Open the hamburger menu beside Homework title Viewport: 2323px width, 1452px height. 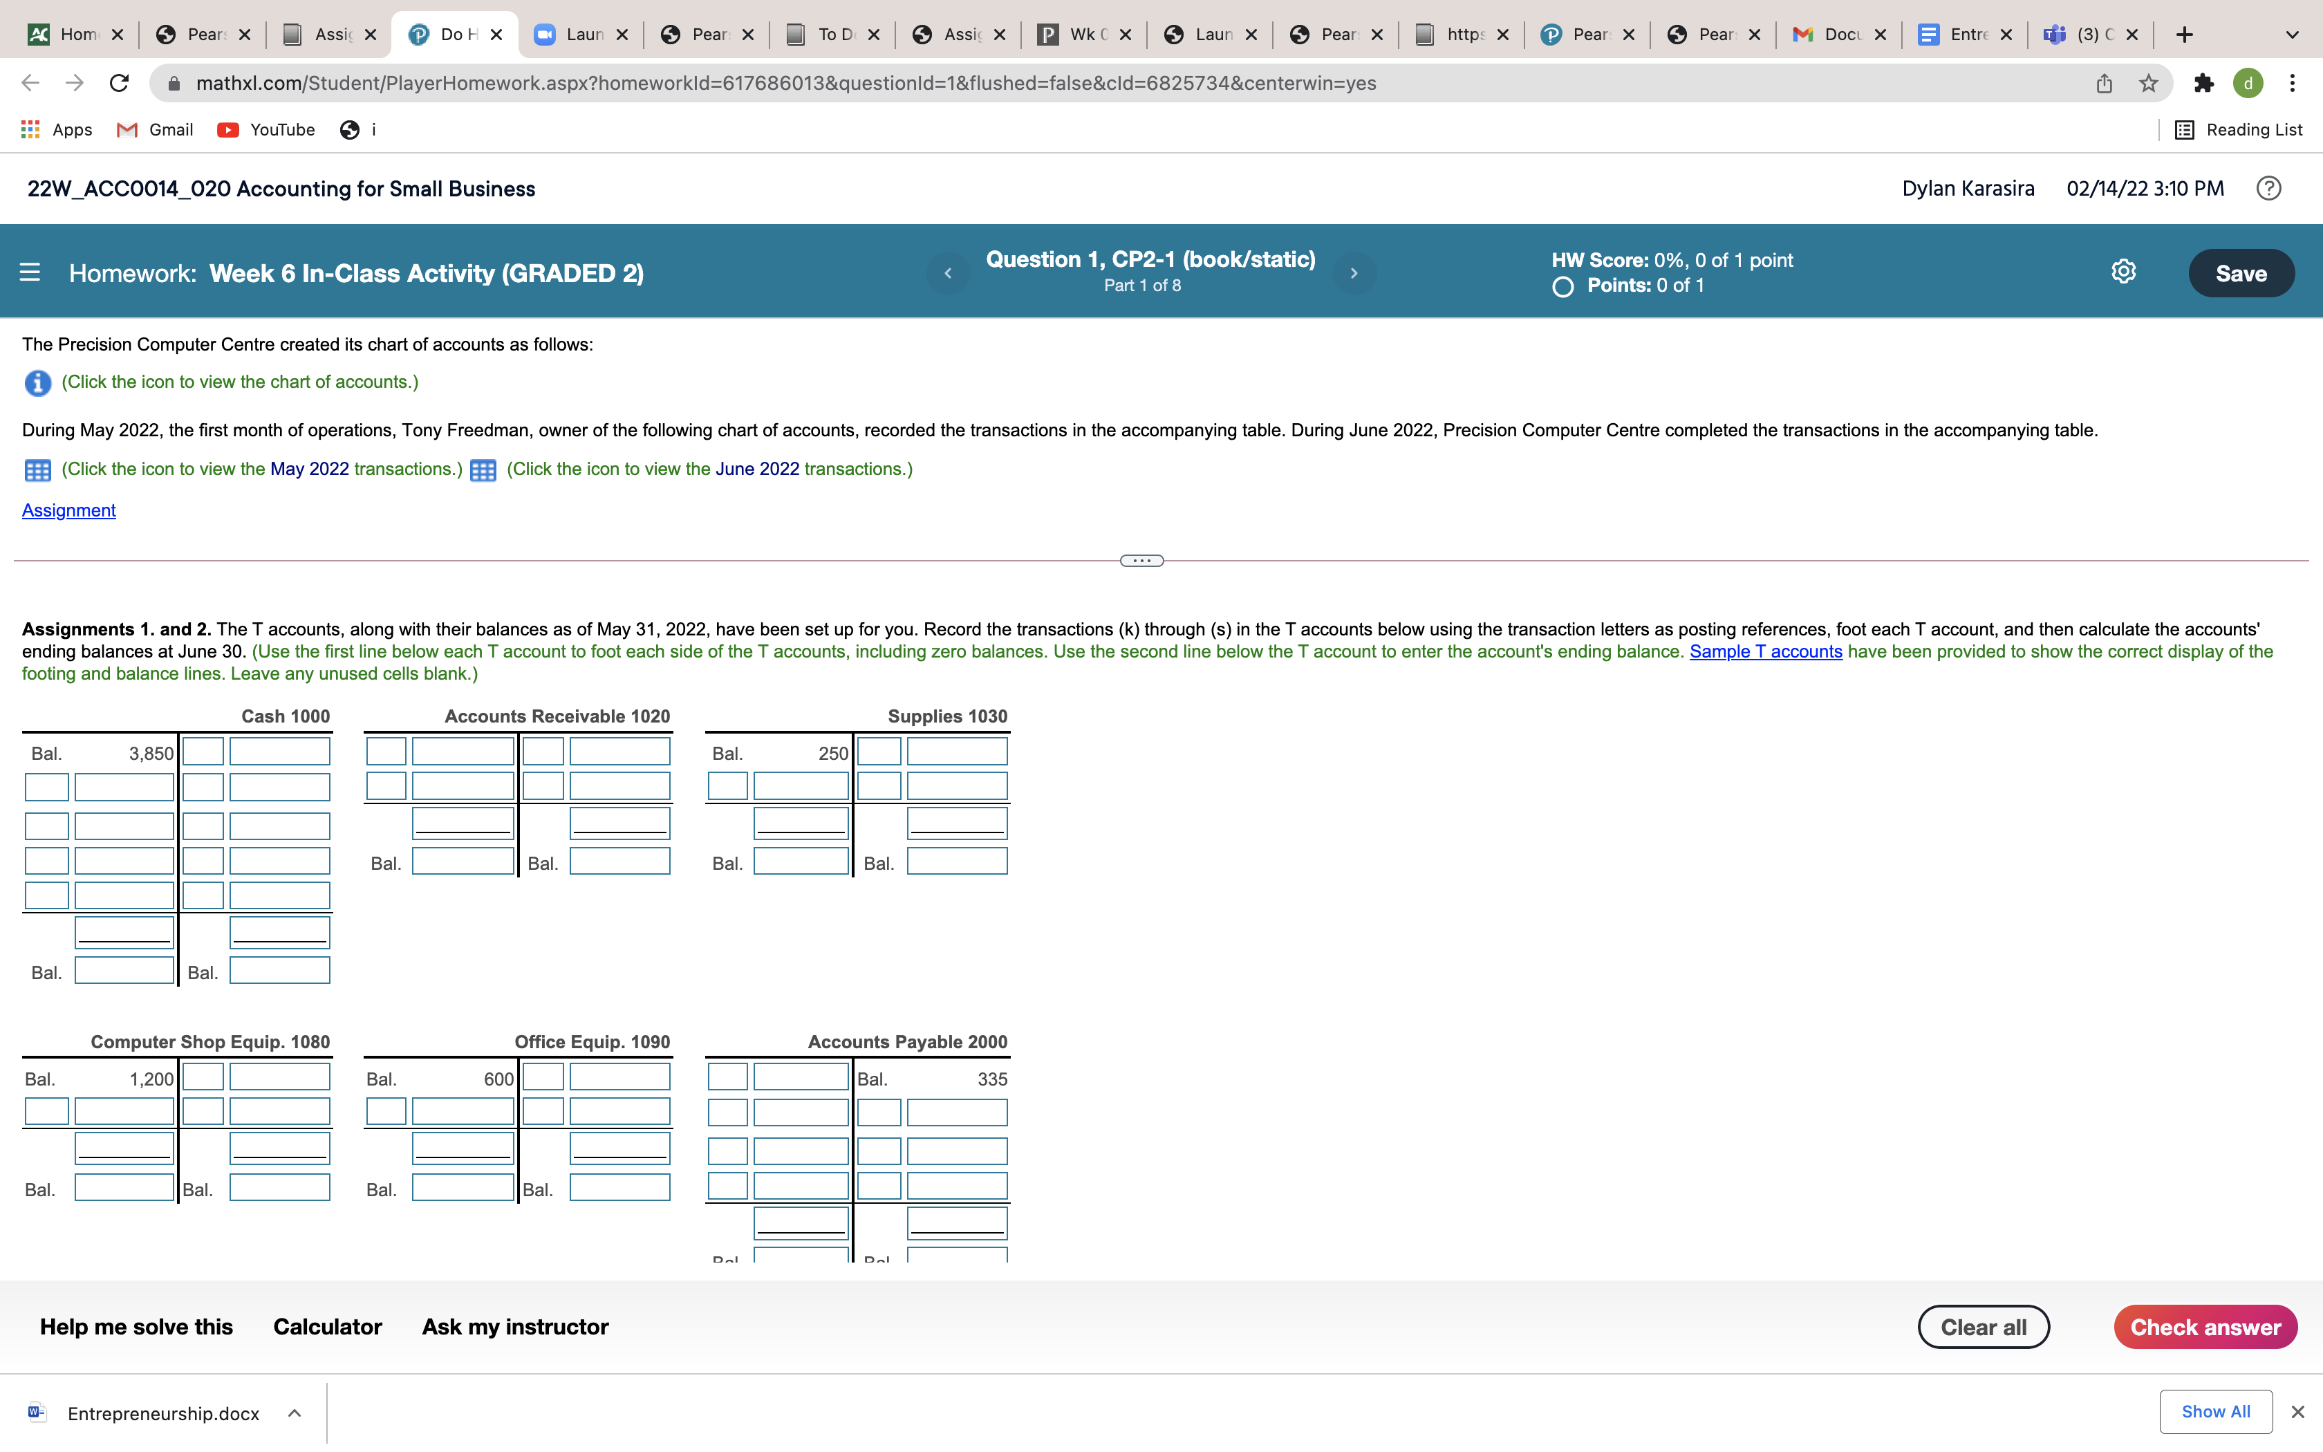point(30,272)
